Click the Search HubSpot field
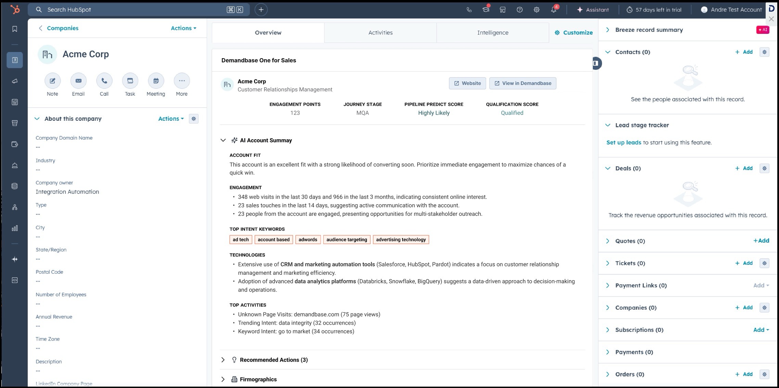The width and height of the screenshot is (779, 388). coord(139,10)
